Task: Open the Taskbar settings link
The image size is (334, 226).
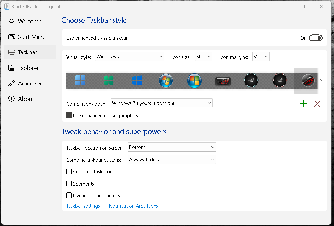Action: pos(83,206)
